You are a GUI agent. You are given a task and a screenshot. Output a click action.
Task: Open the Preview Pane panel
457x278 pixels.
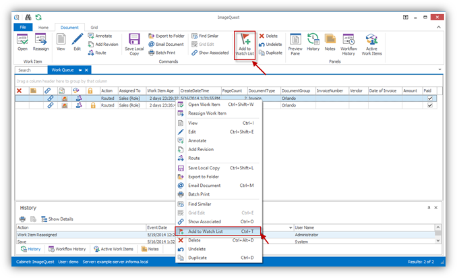[295, 45]
